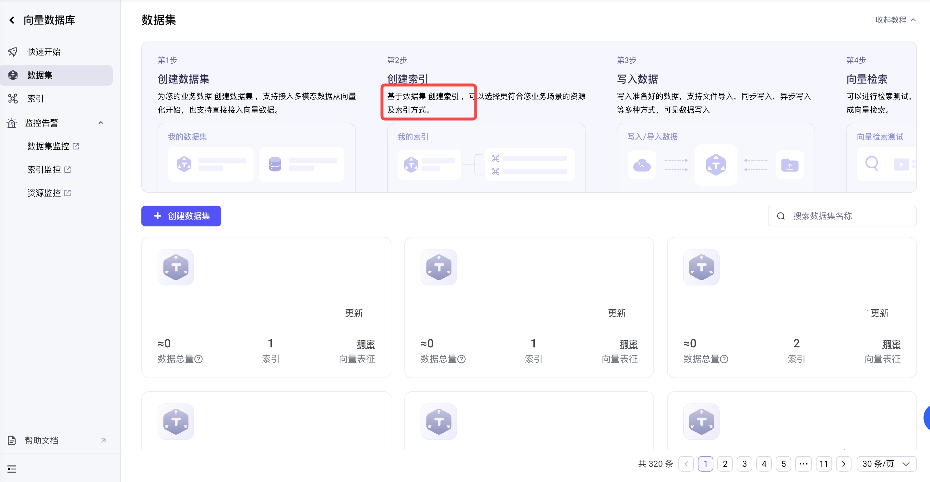The image size is (930, 482).
Task: Click help icon beside first card's 数据总量
Action: coord(198,359)
